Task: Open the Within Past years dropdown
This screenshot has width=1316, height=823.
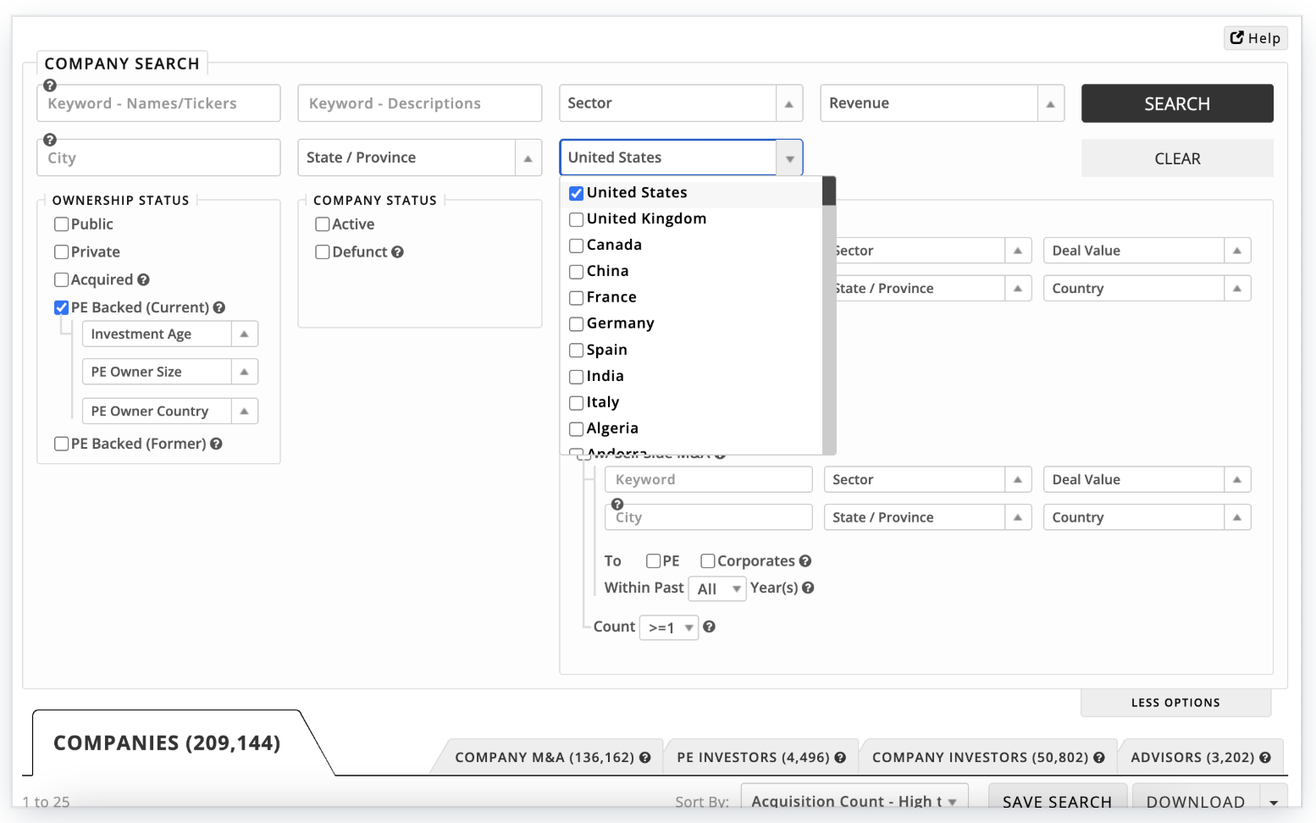Action: pos(716,588)
